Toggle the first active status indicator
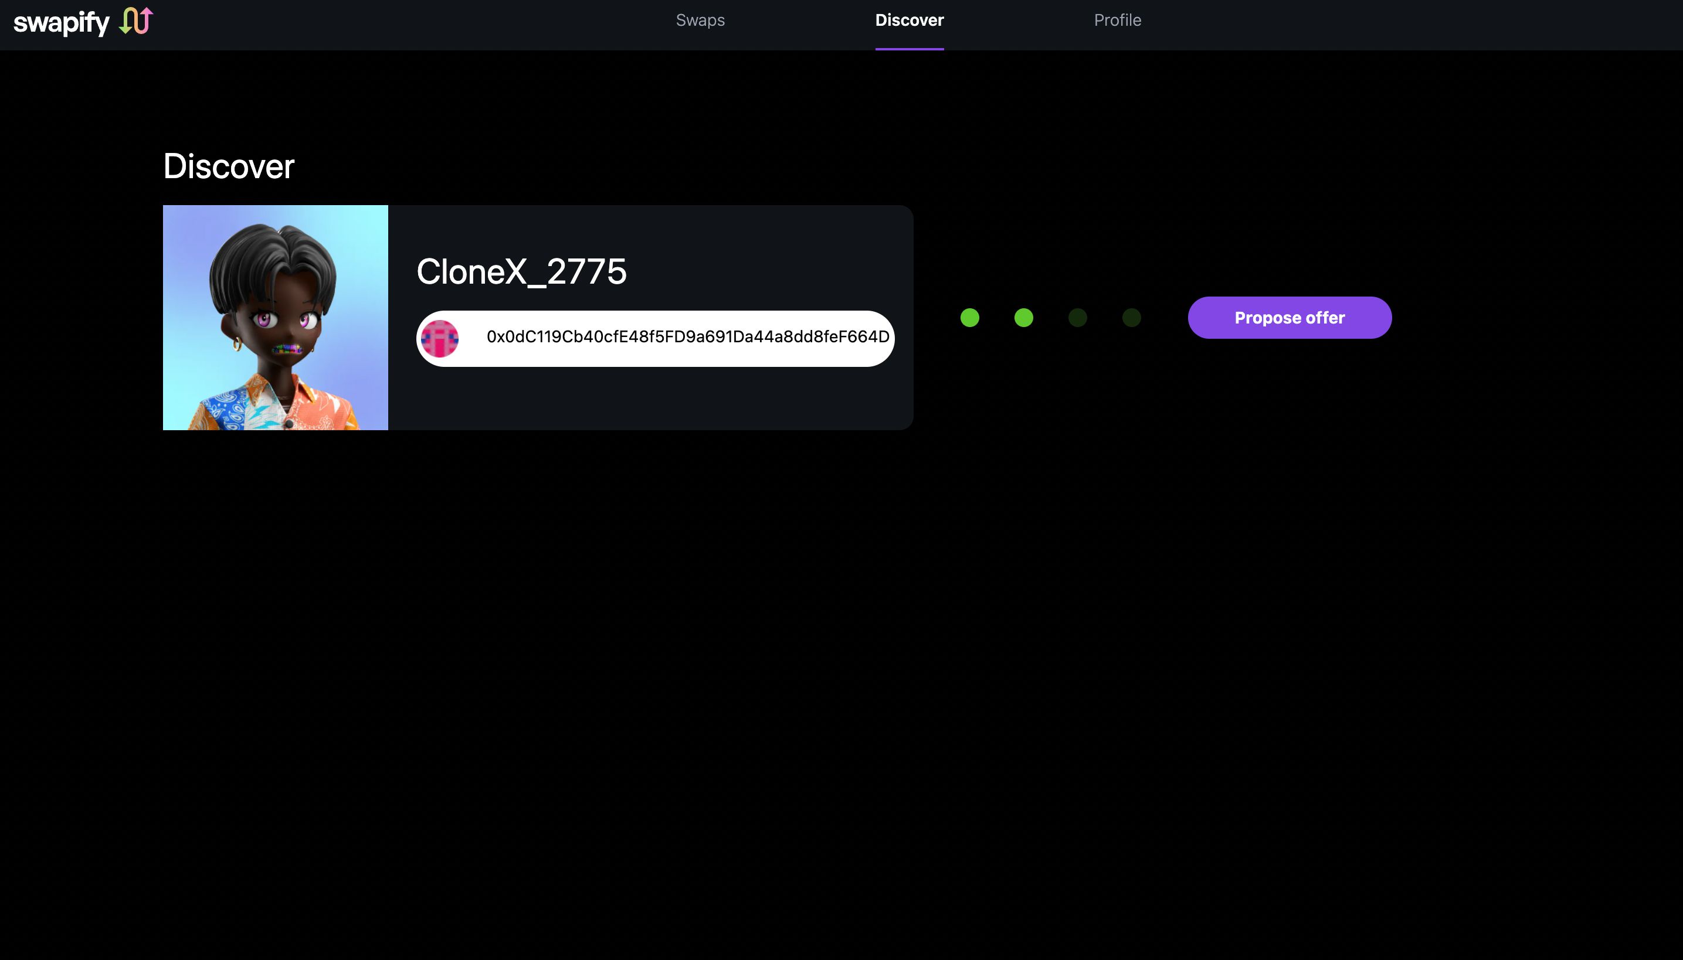The width and height of the screenshot is (1683, 960). tap(970, 316)
